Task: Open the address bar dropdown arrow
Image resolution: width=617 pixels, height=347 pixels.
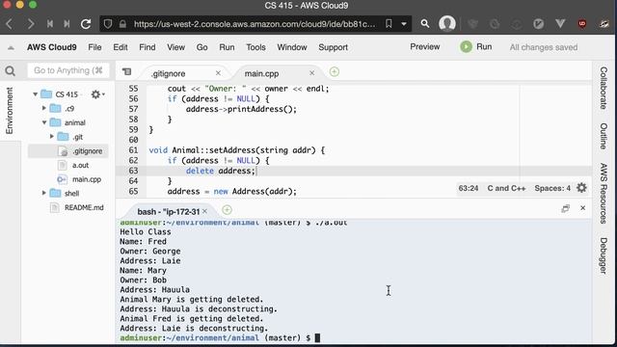Action: [404, 24]
